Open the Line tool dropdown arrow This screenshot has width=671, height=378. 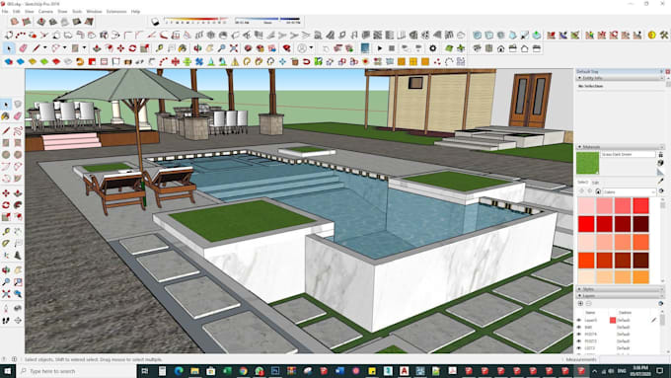pyautogui.click(x=44, y=48)
